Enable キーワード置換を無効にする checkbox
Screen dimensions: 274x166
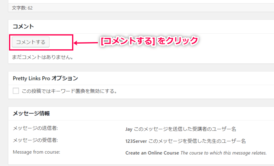click(16, 91)
